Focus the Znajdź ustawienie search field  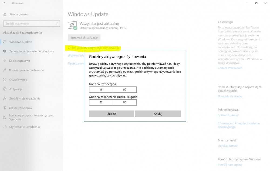32,23
